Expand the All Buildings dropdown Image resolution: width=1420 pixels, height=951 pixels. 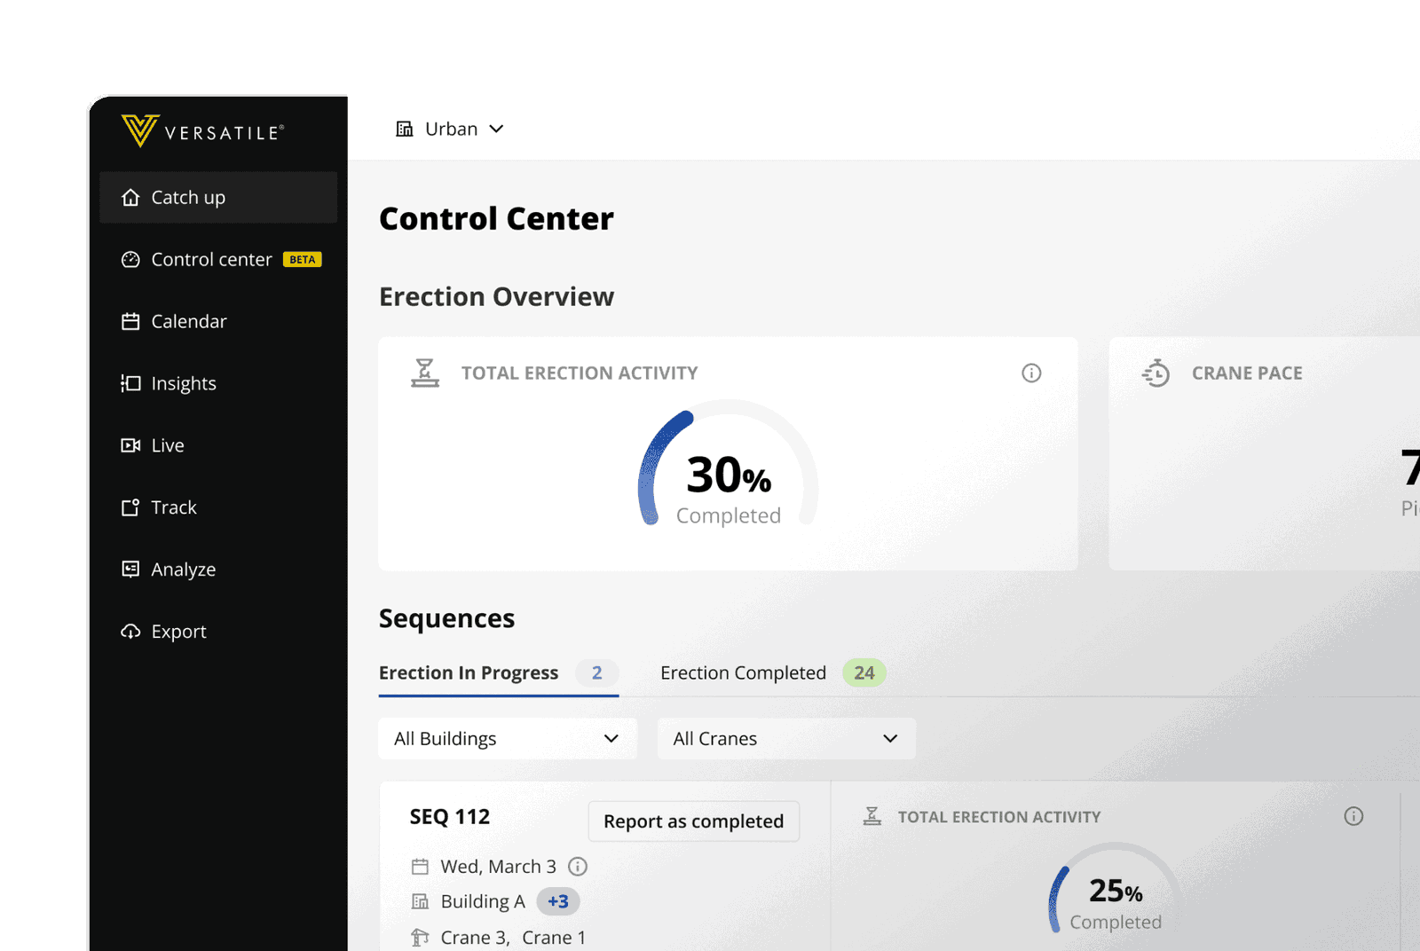coord(507,738)
